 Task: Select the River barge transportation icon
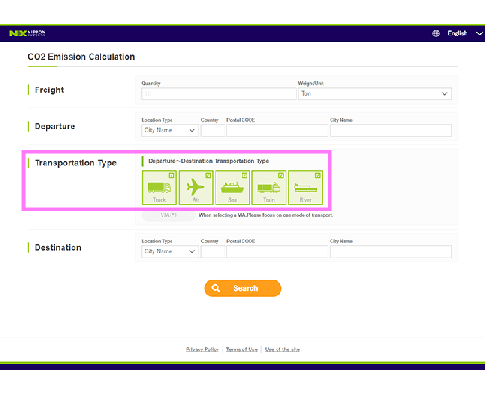click(305, 188)
